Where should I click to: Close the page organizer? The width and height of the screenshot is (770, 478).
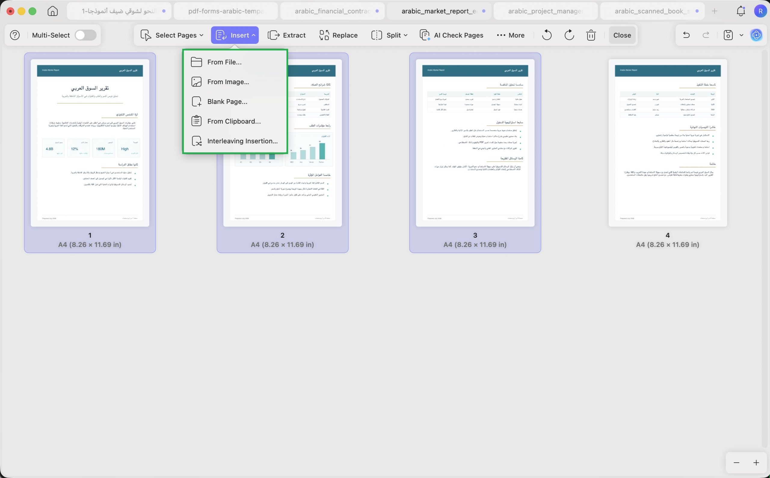[x=622, y=35]
